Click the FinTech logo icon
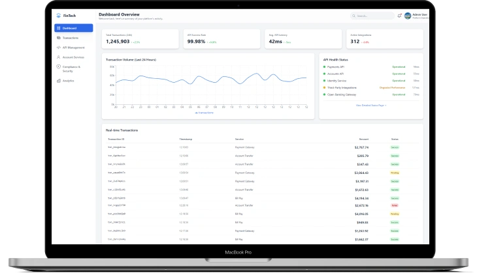This screenshot has width=477, height=273. click(59, 16)
